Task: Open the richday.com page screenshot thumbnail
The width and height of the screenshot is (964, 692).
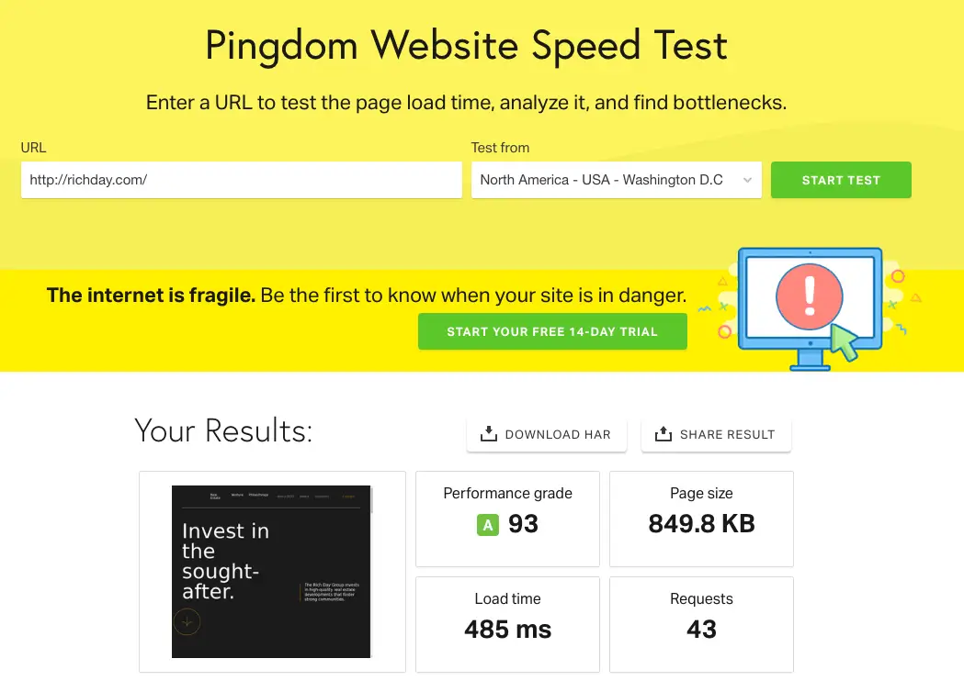Action: 271,572
